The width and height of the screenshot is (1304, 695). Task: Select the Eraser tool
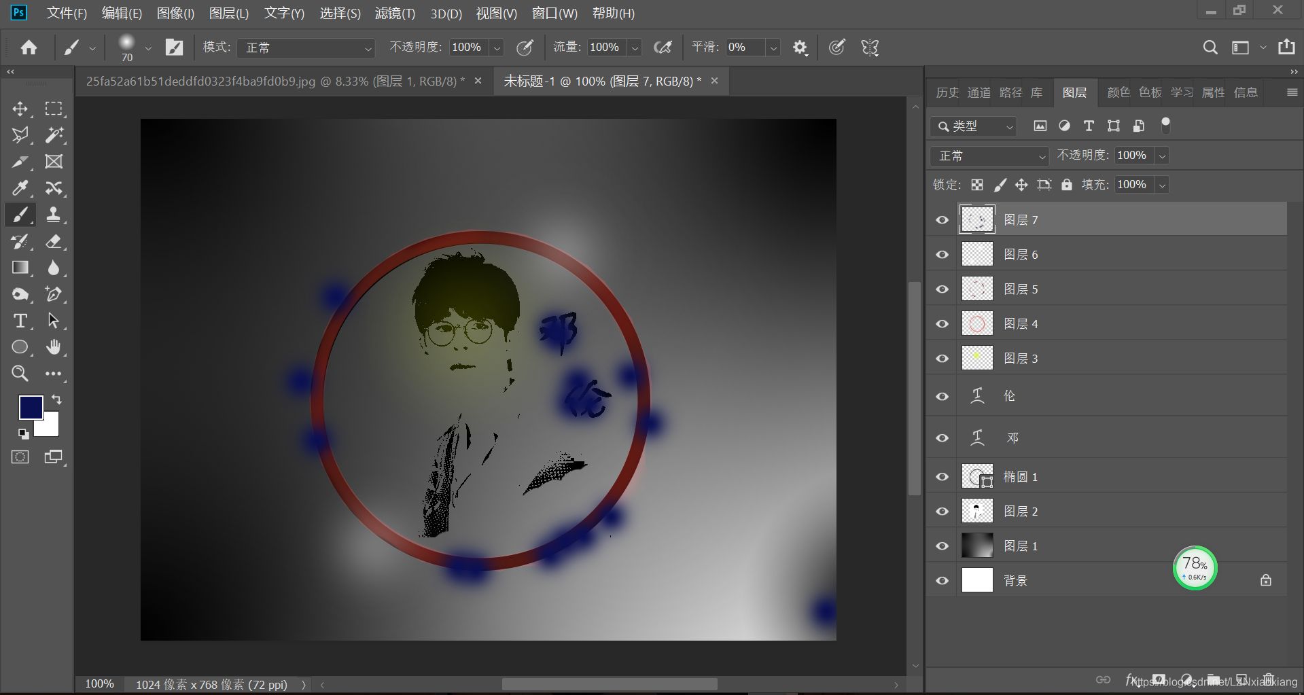54,241
